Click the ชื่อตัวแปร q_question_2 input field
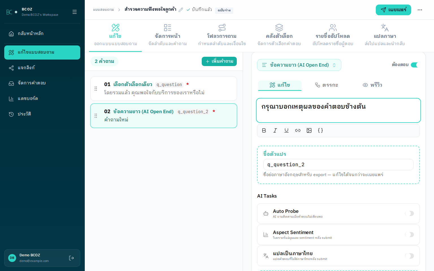This screenshot has height=271, width=434. (x=338, y=165)
